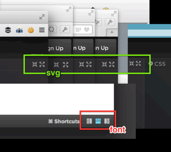Open the camera screenshot extension icon

19,30
